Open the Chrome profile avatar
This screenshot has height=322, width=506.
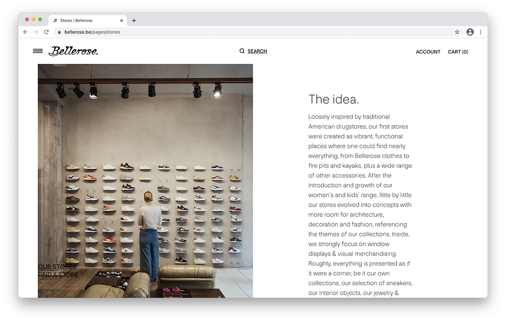coord(470,32)
